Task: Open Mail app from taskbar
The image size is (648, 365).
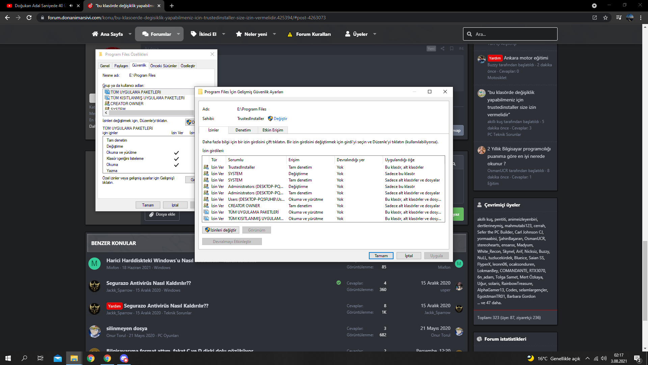Action: [58, 358]
